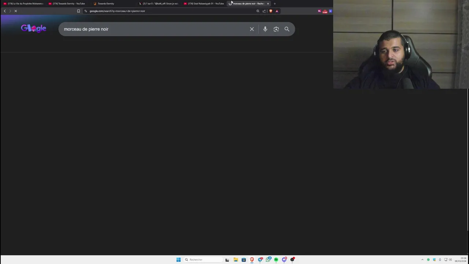This screenshot has height=264, width=469.
Task: Click the streamer webcam overlay
Action: click(x=401, y=44)
